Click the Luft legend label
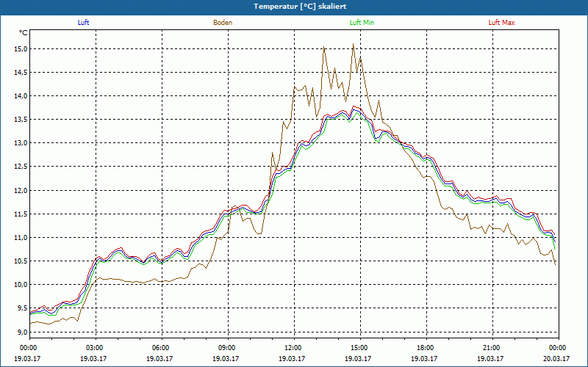The width and height of the screenshot is (588, 367). point(83,23)
